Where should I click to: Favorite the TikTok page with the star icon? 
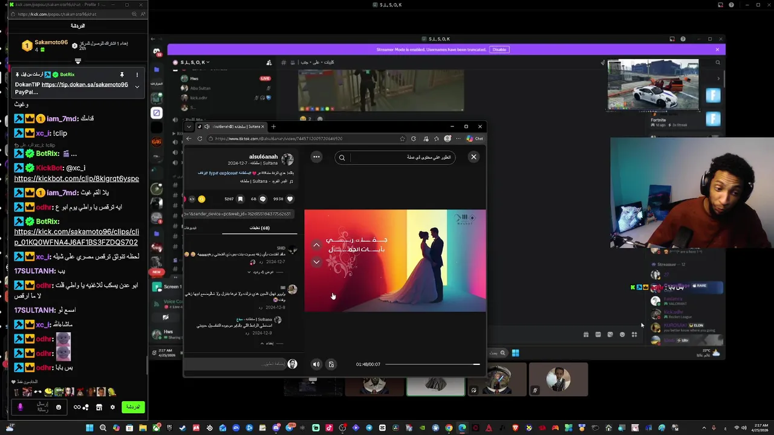[402, 138]
